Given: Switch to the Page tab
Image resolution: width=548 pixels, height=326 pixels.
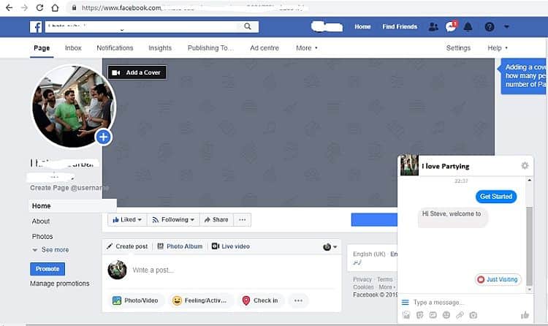Looking at the screenshot, I should coord(42,48).
